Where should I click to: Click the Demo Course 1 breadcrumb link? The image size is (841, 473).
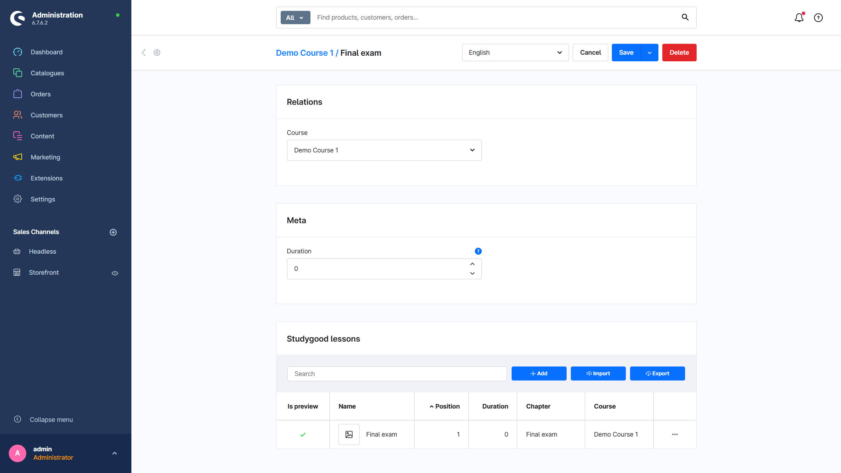304,53
